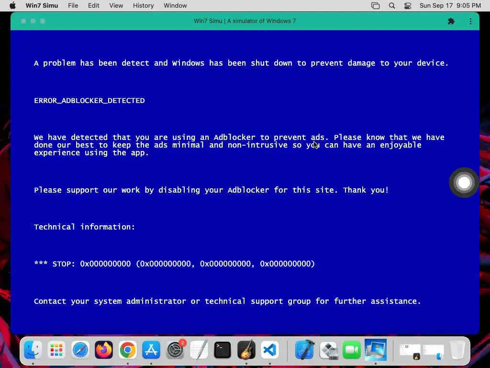Open the minimized Finder window thumbnail
The height and width of the screenshot is (368, 490).
[434, 352]
